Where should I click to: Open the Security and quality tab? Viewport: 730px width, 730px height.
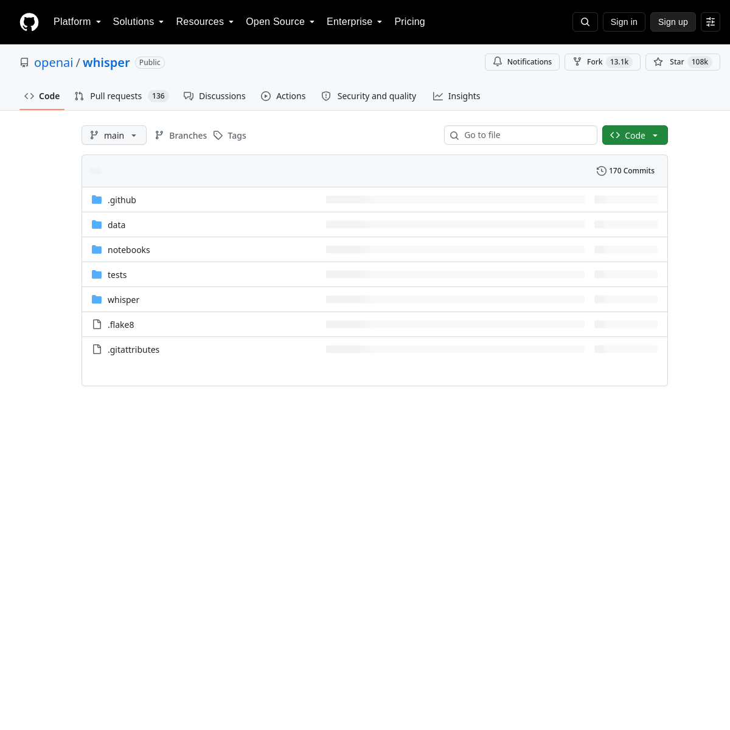369,96
